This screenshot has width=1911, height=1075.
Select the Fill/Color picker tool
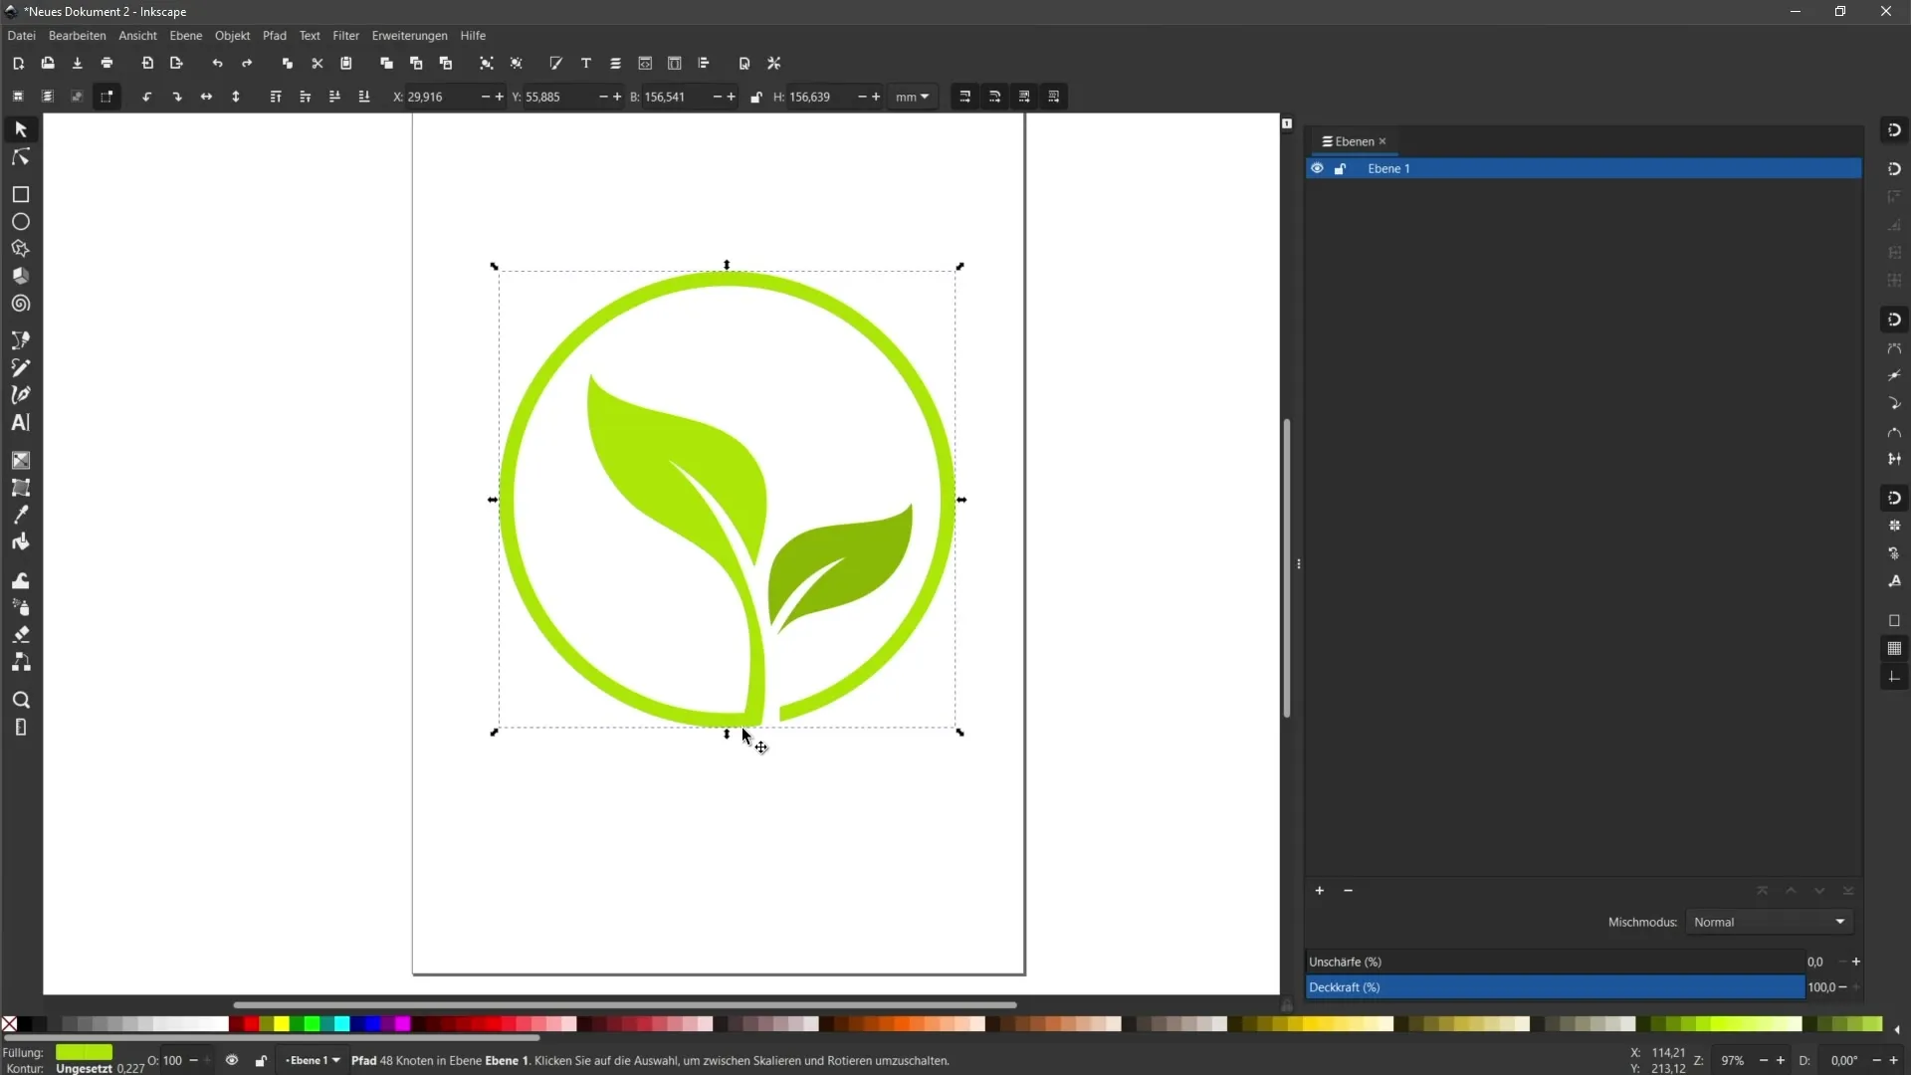(x=20, y=514)
